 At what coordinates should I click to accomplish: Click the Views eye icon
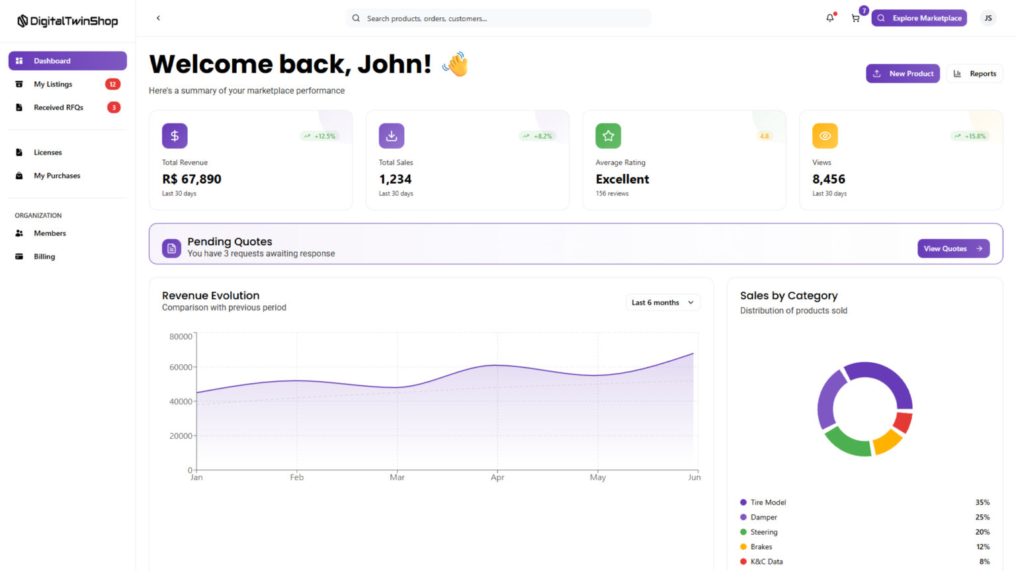tap(825, 136)
